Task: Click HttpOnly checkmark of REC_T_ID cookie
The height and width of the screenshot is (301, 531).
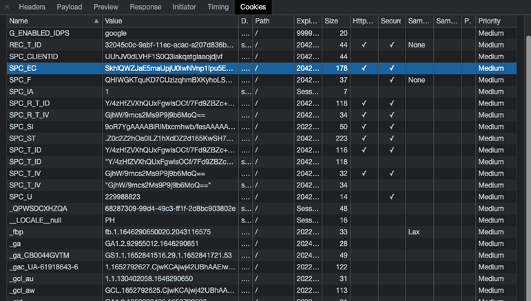Action: click(x=364, y=45)
